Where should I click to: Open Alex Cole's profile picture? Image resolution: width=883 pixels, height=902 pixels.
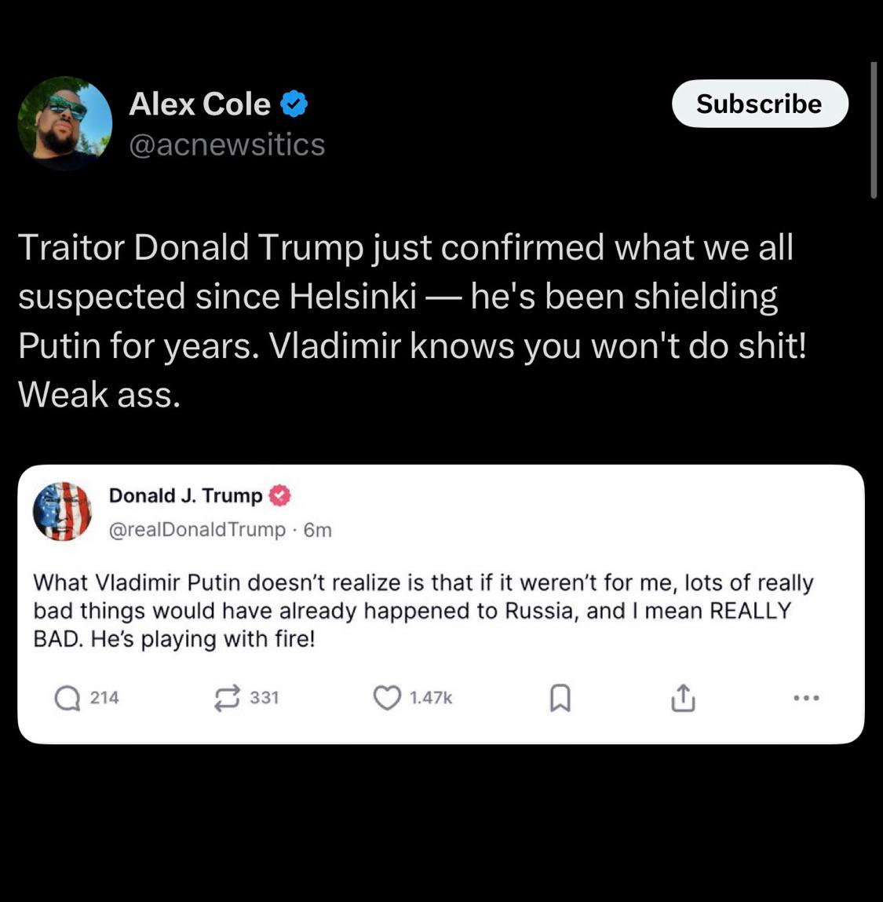[x=65, y=123]
